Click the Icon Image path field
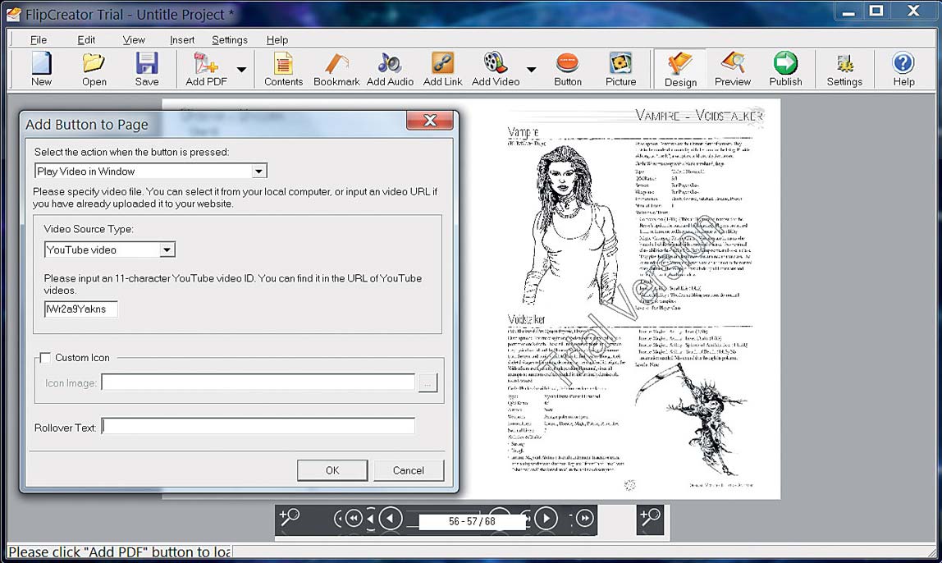The image size is (942, 563). (x=258, y=382)
